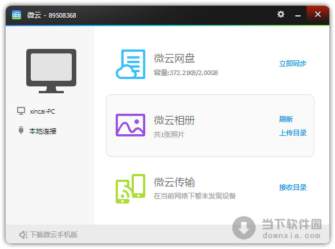The image size is (335, 249).
Task: Click the 本地连接 connection label
Action: [x=43, y=131]
